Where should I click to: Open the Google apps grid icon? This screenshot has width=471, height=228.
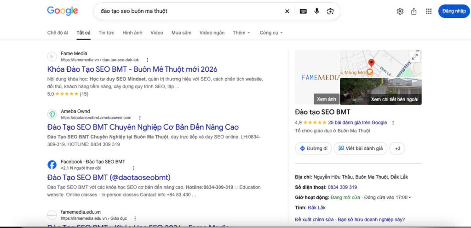tap(429, 11)
